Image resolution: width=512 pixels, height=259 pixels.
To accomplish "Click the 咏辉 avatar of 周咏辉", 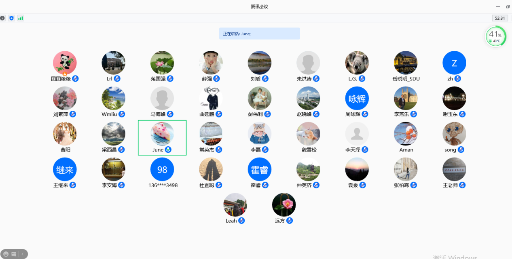I will [357, 98].
